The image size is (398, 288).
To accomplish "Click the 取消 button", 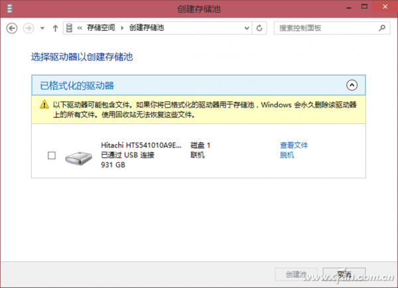I will point(344,274).
